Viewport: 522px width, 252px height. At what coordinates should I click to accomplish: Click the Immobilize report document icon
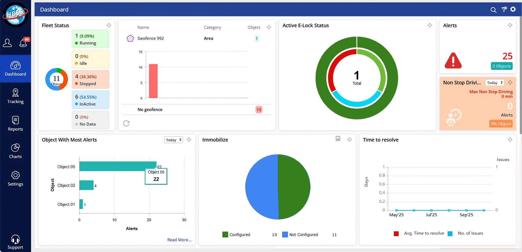(x=338, y=139)
